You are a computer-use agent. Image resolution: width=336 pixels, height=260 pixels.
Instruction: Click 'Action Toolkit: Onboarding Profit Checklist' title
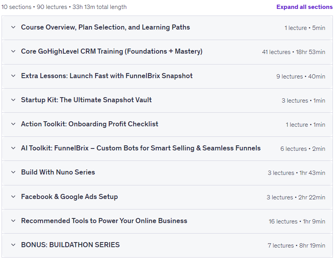(90, 124)
